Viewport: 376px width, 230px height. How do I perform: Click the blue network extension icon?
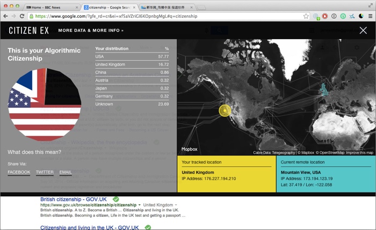(352, 16)
